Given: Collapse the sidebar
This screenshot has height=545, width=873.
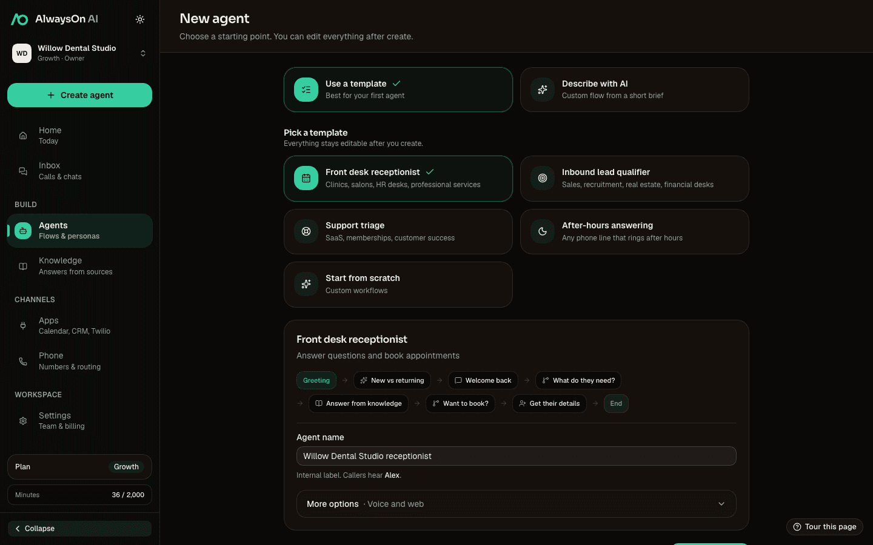Looking at the screenshot, I should point(79,529).
